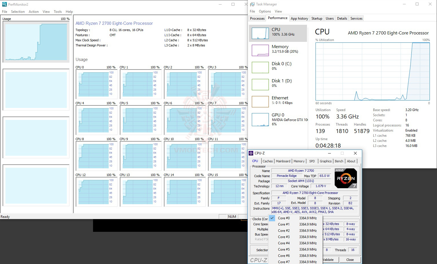Click the Up time value '0:04:28:18'
437x264 pixels.
pyautogui.click(x=328, y=146)
